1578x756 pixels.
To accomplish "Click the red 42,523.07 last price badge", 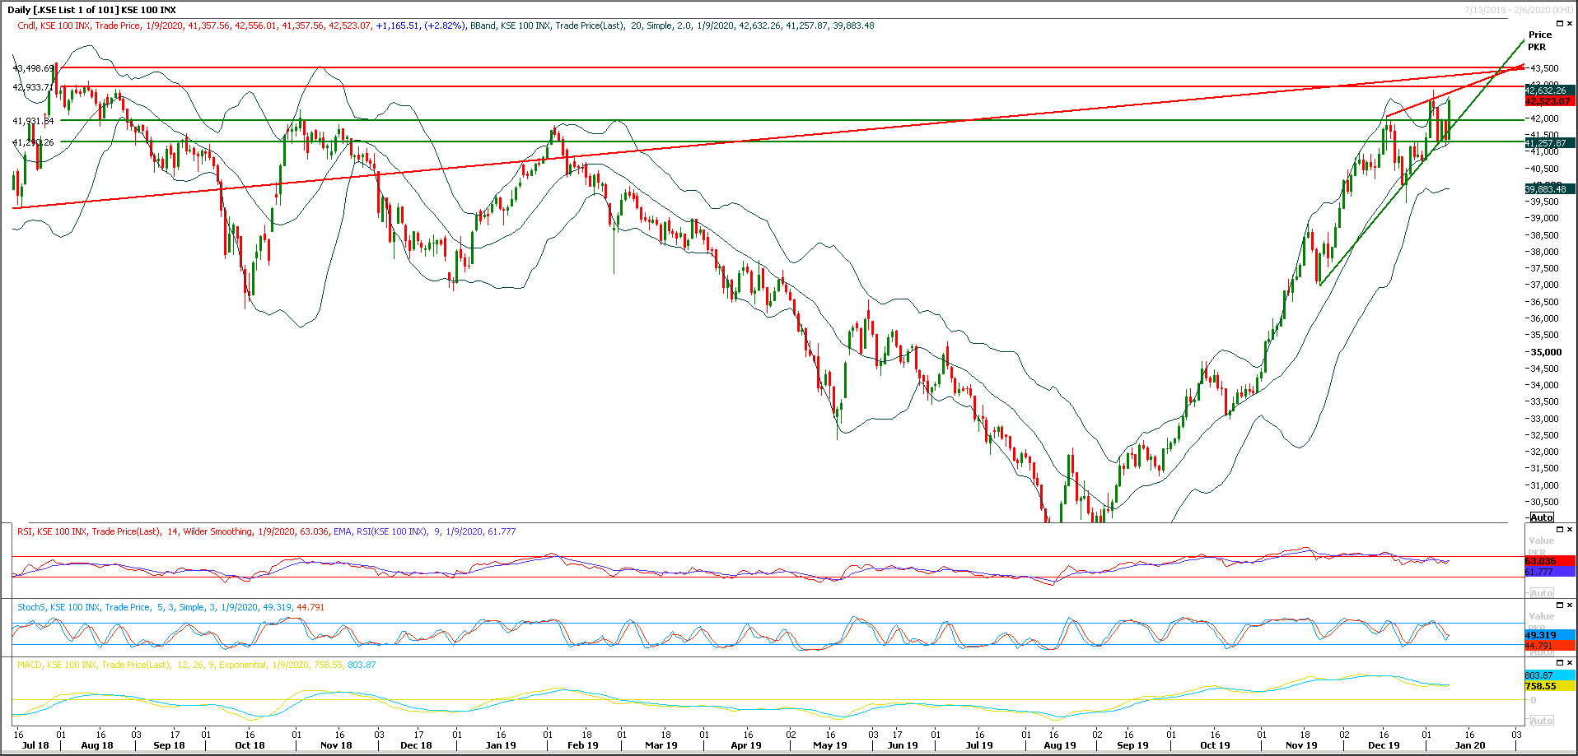I will pos(1548,100).
